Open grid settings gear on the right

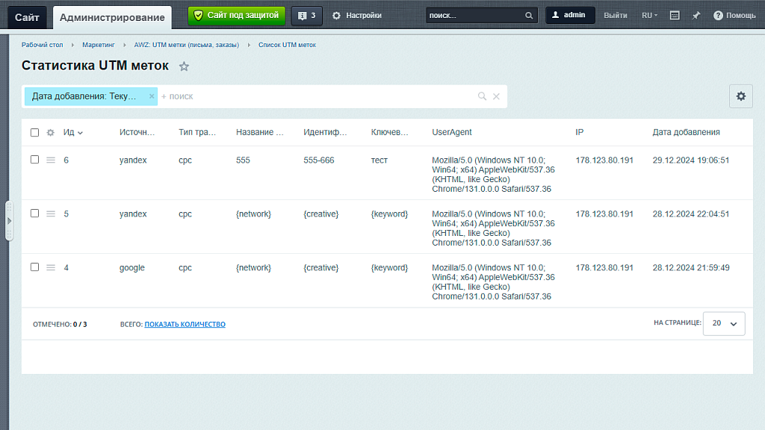(740, 96)
